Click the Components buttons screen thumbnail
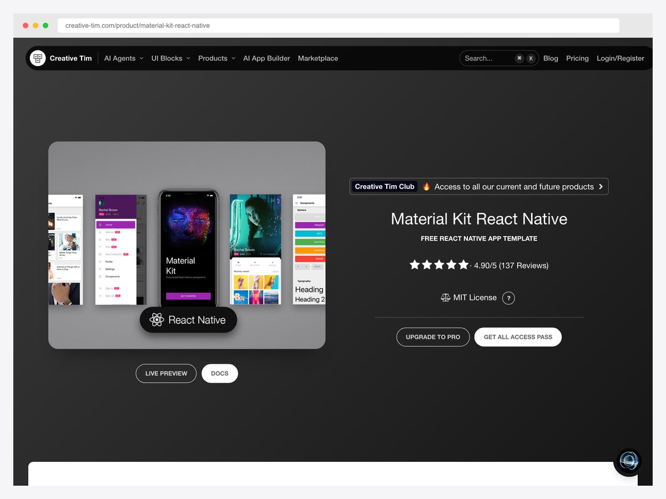This screenshot has width=666, height=499. click(x=309, y=249)
